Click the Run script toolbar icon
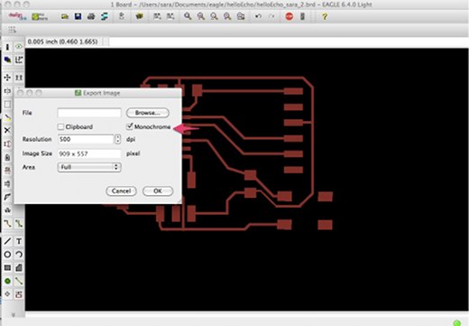The height and width of the screenshot is (326, 469). (x=157, y=16)
